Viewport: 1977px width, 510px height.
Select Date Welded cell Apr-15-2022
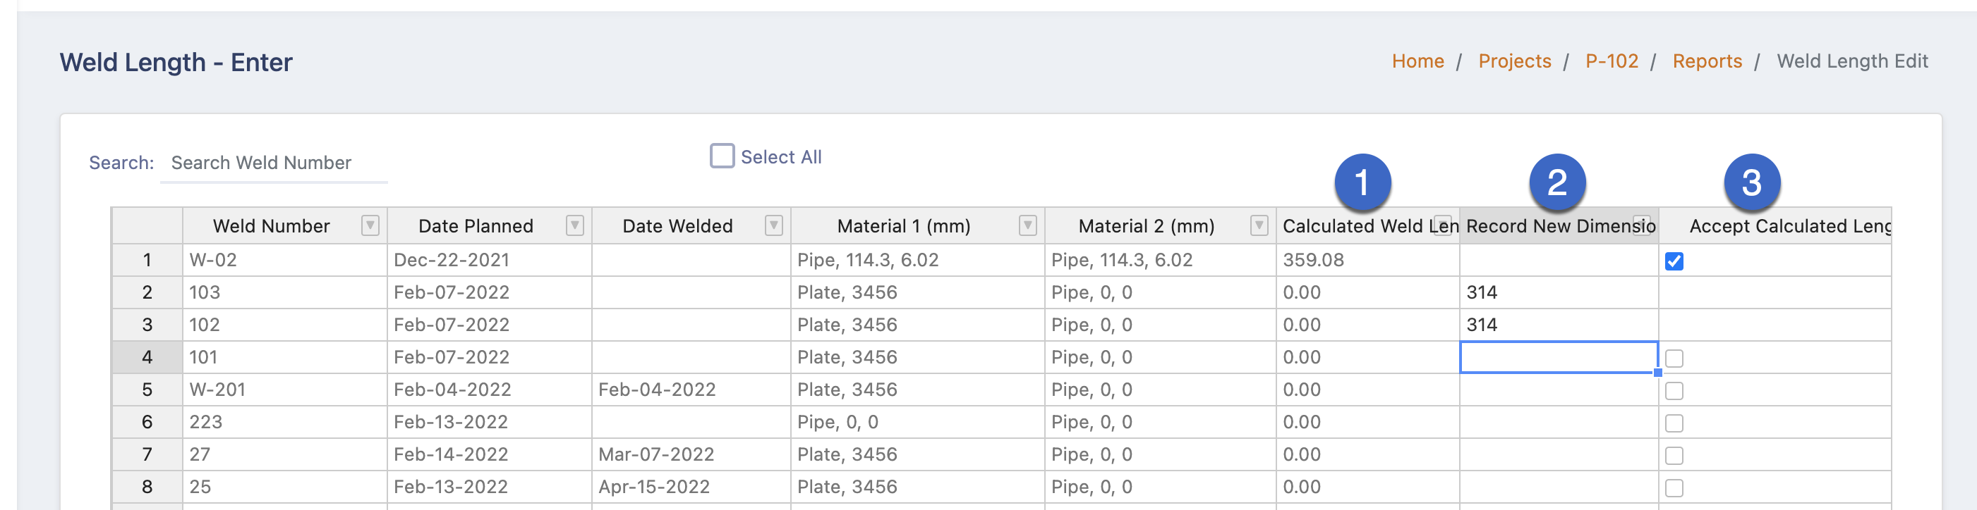click(x=691, y=487)
